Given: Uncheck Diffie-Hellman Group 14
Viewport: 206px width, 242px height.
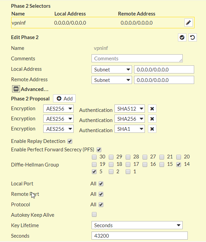Looking at the screenshot, I should click(x=179, y=164).
